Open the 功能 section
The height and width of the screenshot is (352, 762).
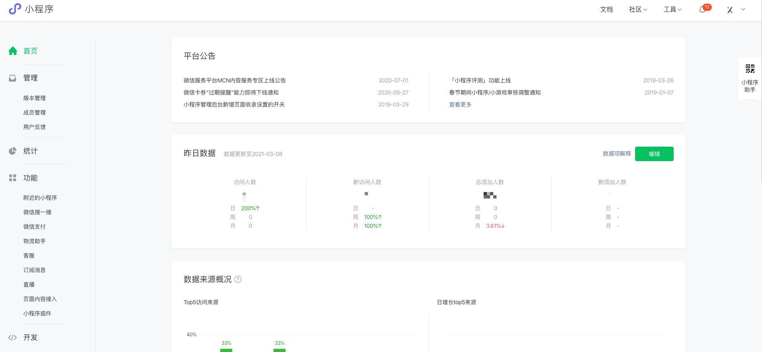pyautogui.click(x=31, y=178)
